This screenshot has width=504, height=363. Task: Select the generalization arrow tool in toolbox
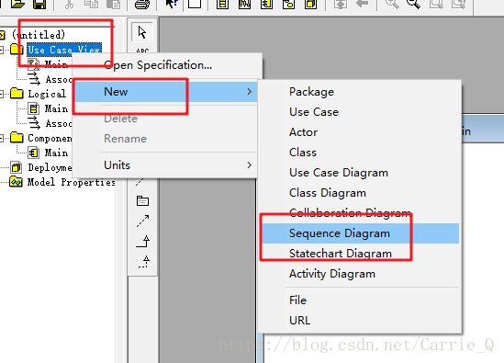(143, 242)
